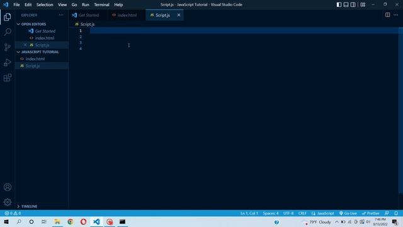Collapse the JavaScript Tutorial folder section

click(40, 52)
